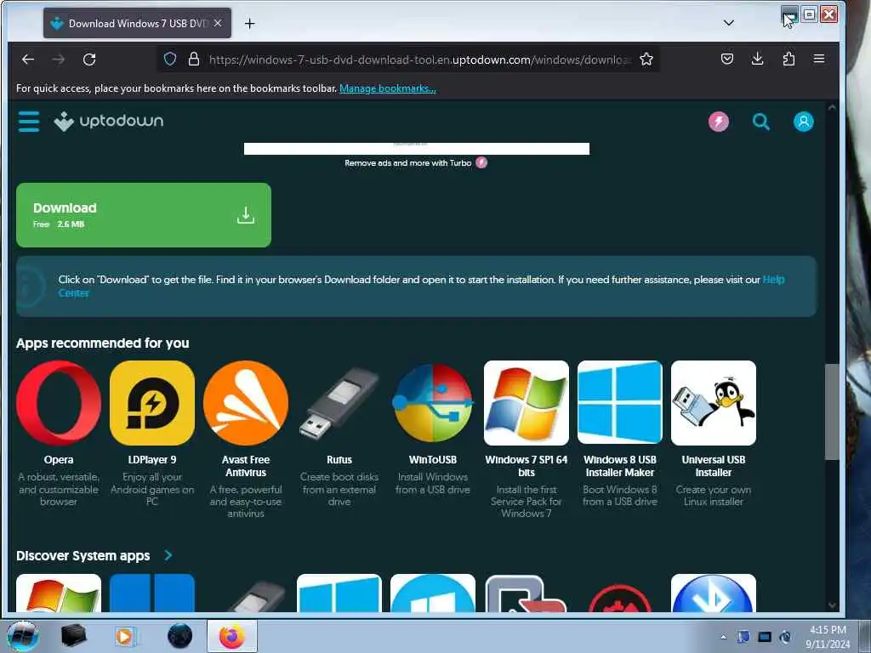Click the Uptodown logo
This screenshot has width=871, height=653.
click(x=109, y=121)
